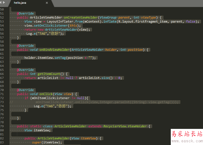The image size is (203, 145).
Task: Select line number 52 in gutter
Action: tap(2, 17)
